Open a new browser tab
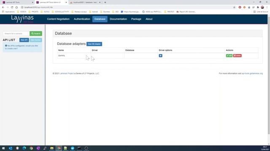The image size is (270, 151). coord(105,3)
